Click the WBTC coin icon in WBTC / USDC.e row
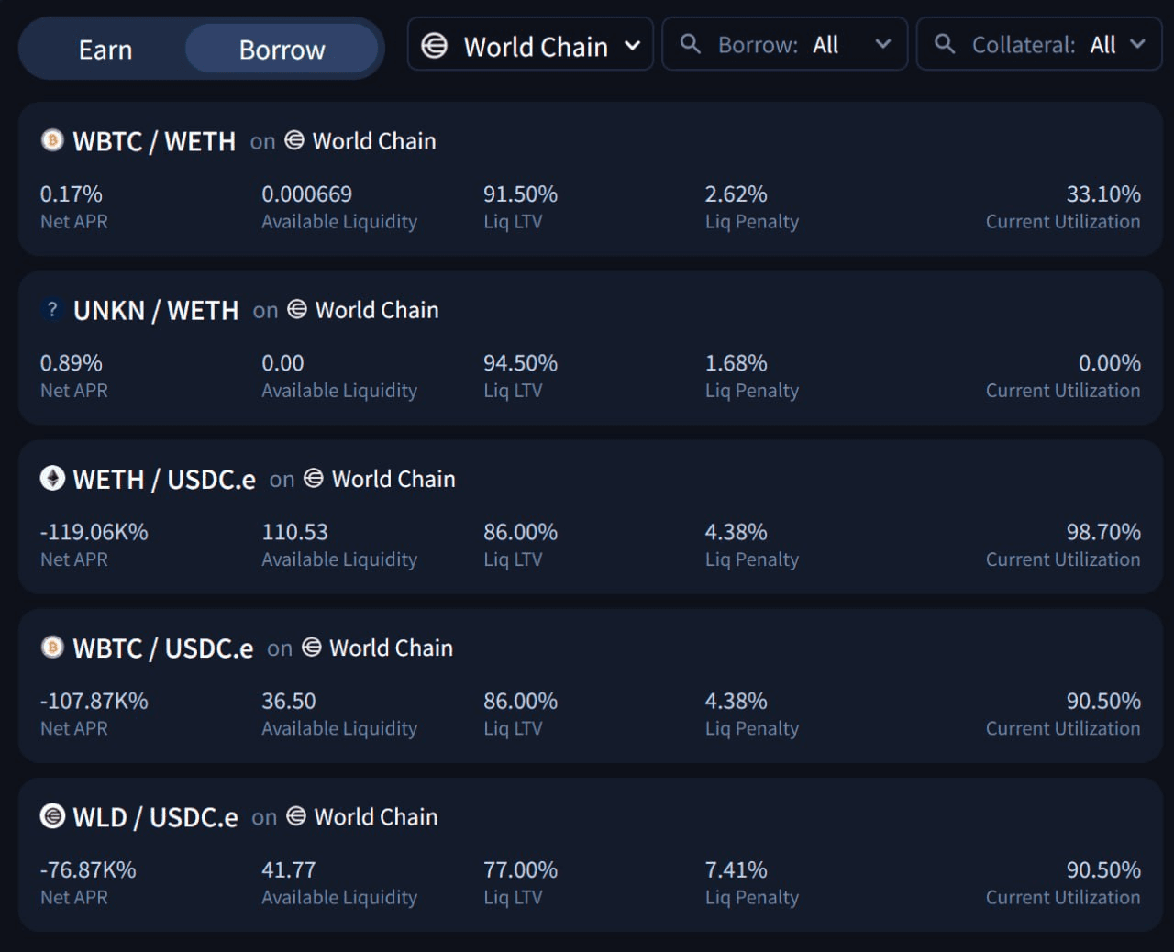This screenshot has width=1174, height=952. point(52,647)
